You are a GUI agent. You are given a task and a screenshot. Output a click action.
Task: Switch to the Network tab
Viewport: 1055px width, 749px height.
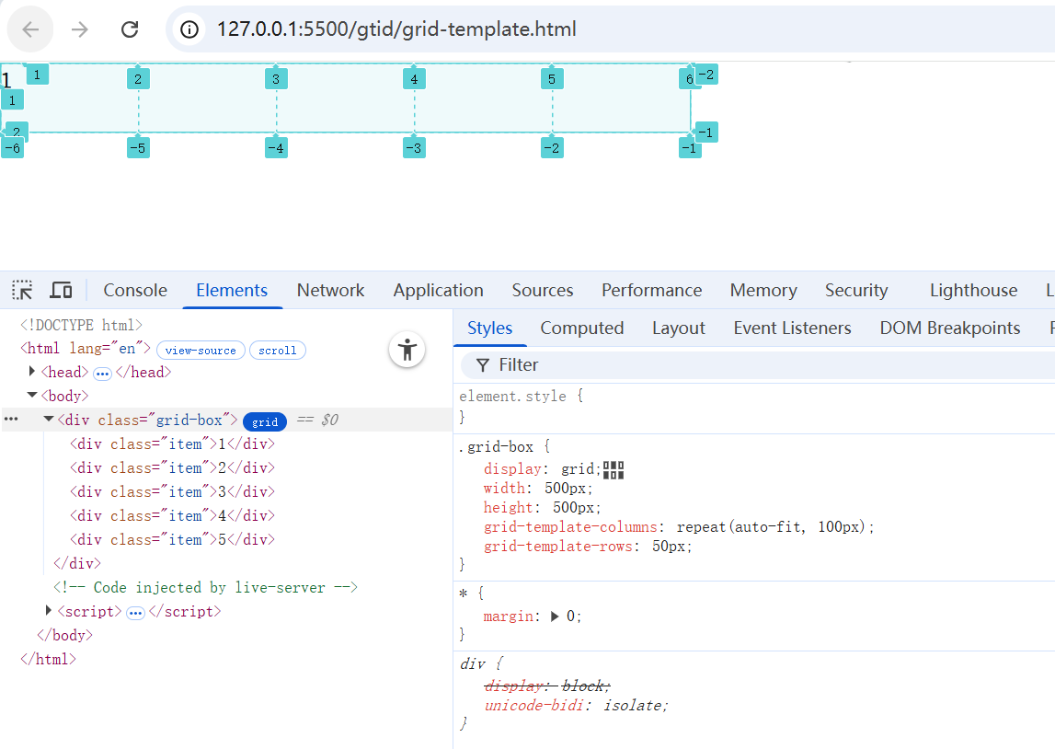pyautogui.click(x=330, y=290)
